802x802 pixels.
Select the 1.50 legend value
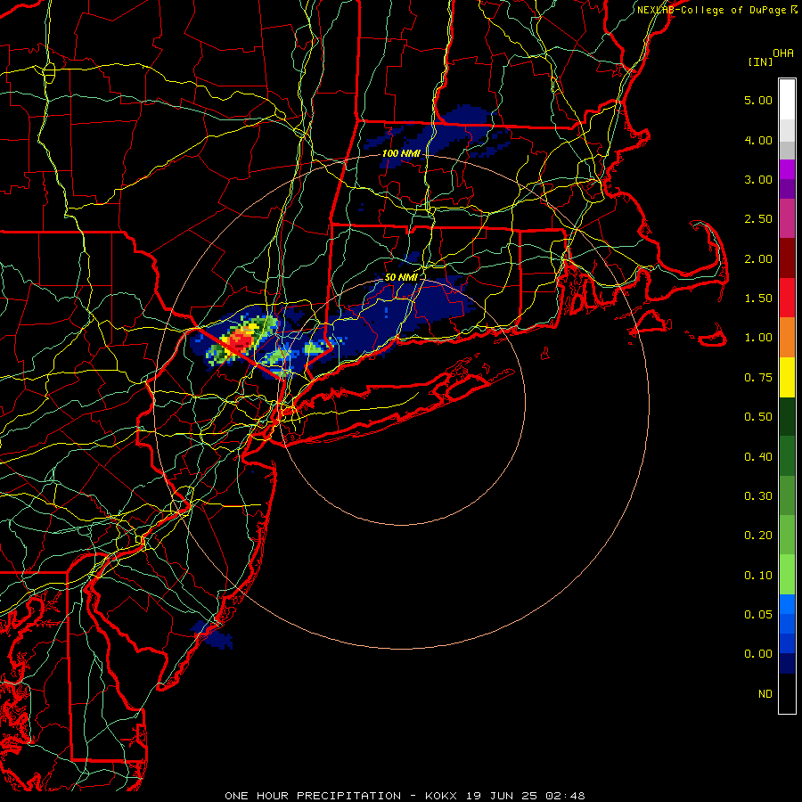pyautogui.click(x=758, y=299)
